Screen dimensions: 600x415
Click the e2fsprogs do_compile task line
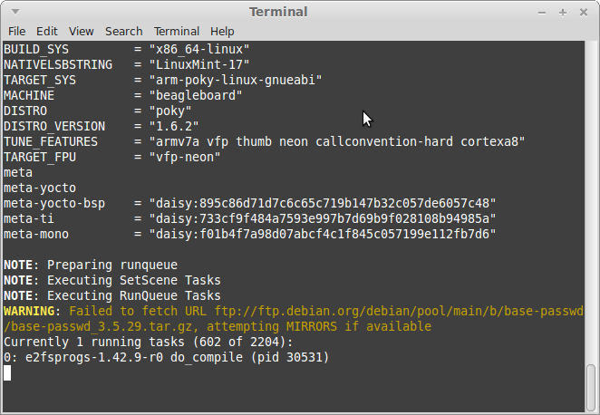167,358
